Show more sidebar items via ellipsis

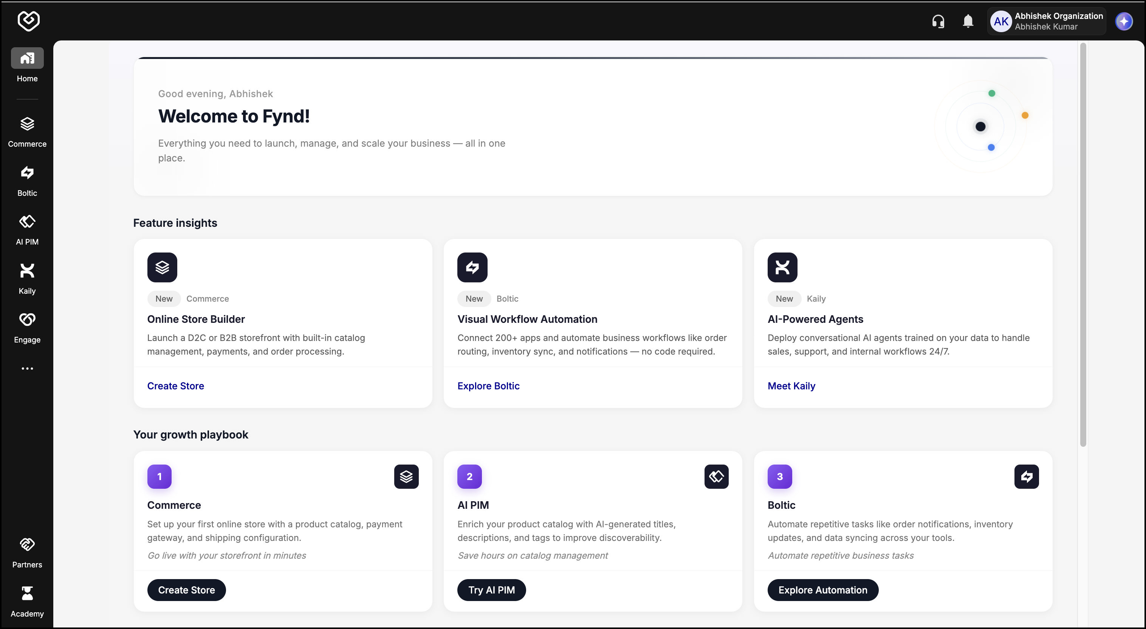click(x=27, y=368)
